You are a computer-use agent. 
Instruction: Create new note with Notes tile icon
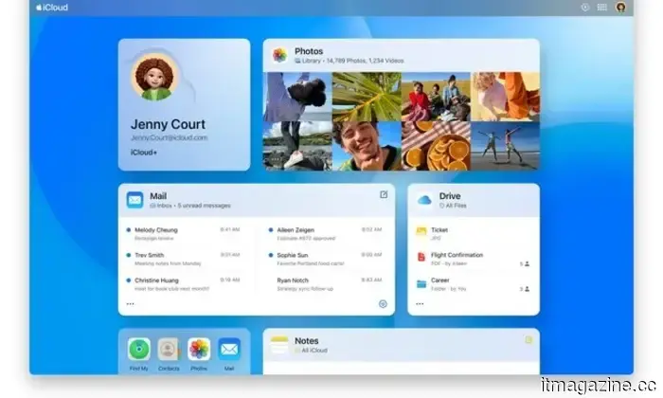coord(529,339)
